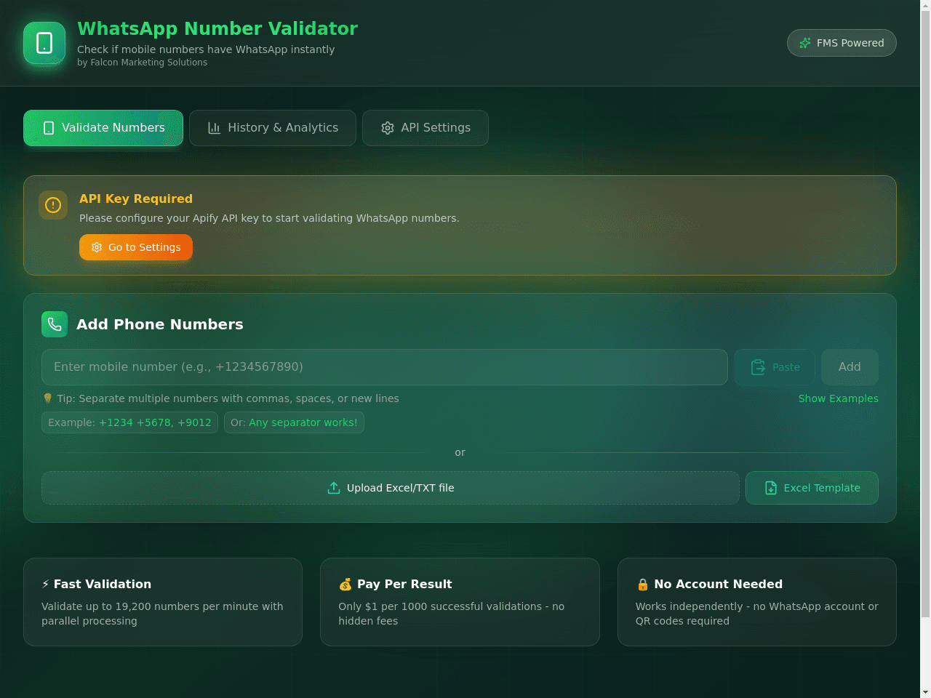Click the page vertical scrollbar

tap(925, 313)
